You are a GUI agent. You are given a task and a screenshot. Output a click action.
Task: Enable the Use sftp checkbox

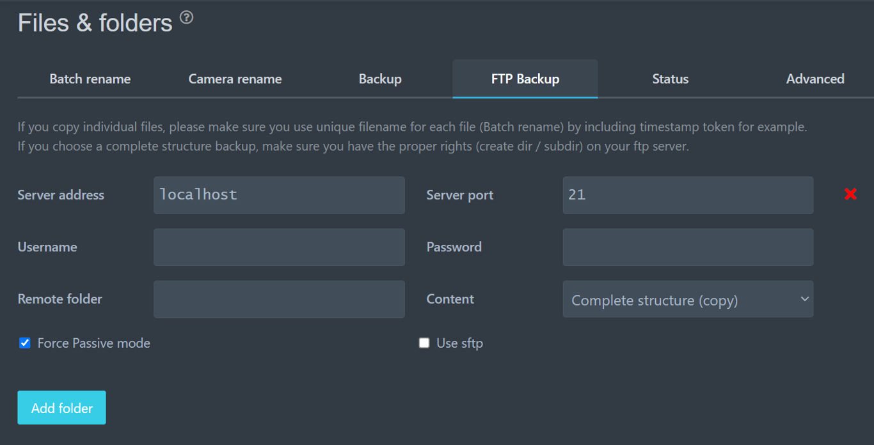(424, 343)
